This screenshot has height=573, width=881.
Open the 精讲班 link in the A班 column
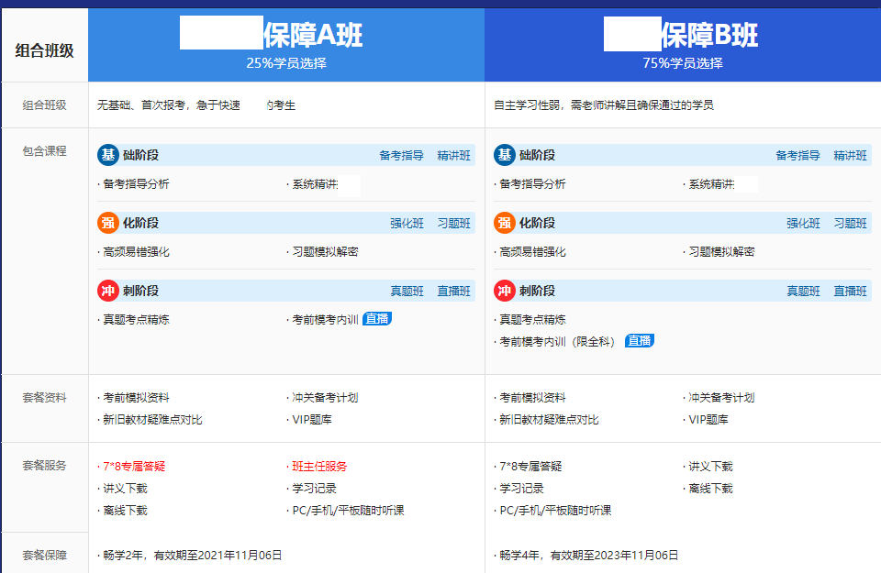click(x=454, y=156)
